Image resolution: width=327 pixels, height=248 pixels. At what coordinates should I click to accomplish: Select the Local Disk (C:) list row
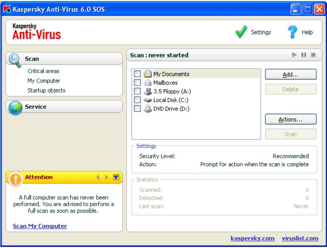[x=196, y=100]
